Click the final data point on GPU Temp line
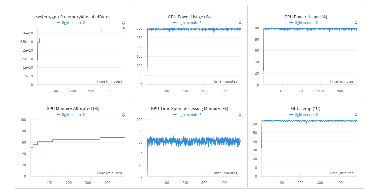 (356, 120)
